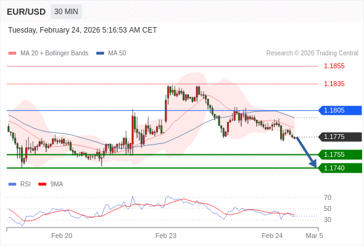The width and height of the screenshot is (364, 246).
Task: Click the Mar 5 date axis label
Action: point(314,236)
